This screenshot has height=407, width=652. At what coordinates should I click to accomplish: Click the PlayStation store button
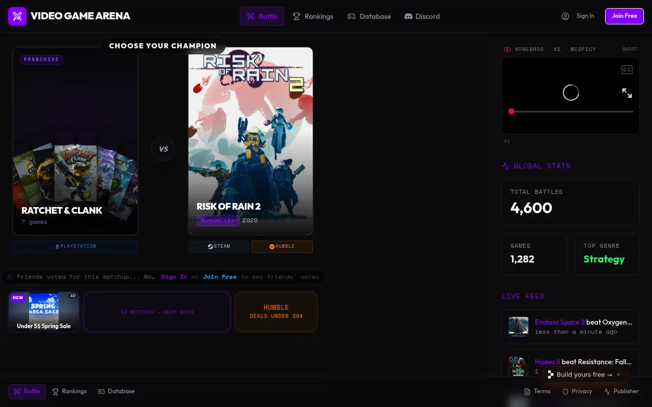75,246
